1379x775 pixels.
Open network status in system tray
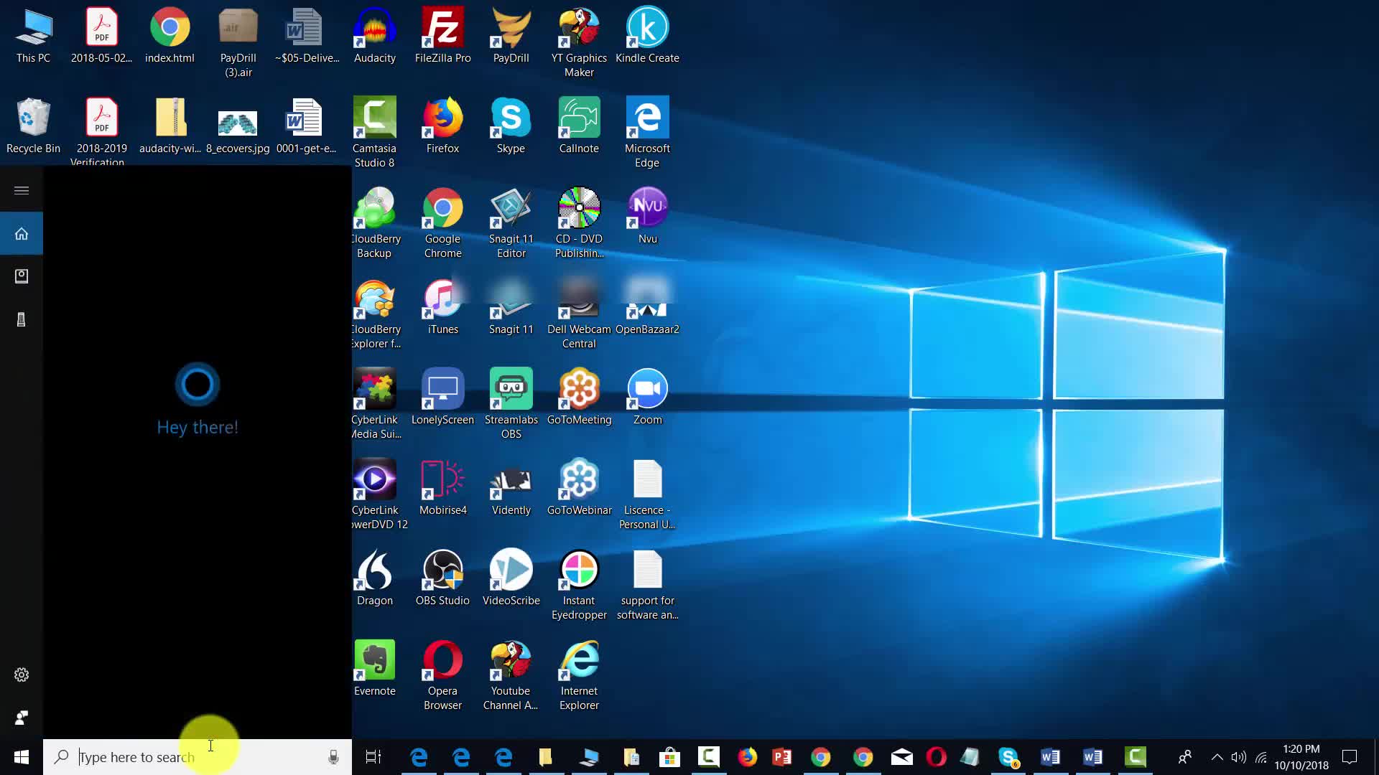point(1261,757)
